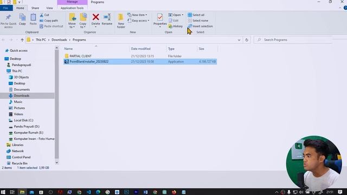Screen dimensions: 347x195
Task: Refresh the current folder
Action: click(247, 40)
